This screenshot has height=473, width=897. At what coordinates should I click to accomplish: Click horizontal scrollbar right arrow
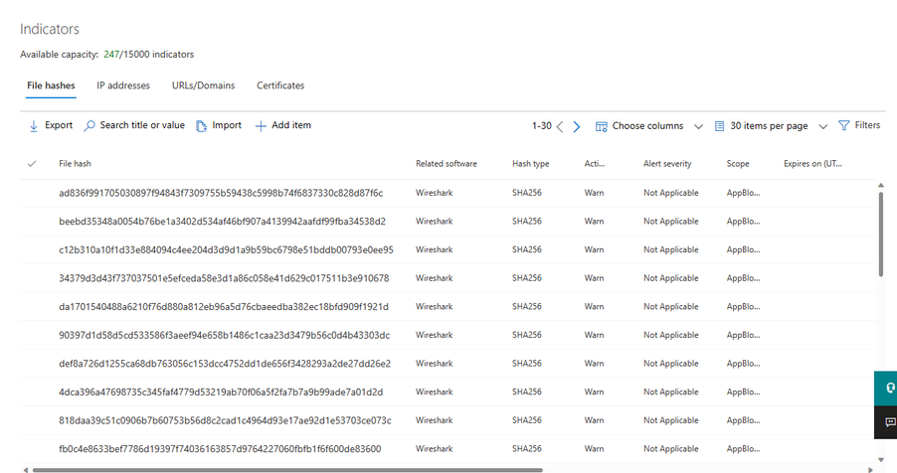click(871, 470)
